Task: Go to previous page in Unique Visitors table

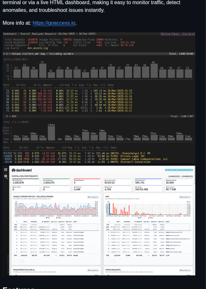Action: pyautogui.click(x=17, y=261)
